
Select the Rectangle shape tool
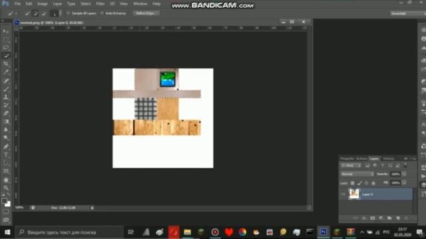tap(6, 171)
